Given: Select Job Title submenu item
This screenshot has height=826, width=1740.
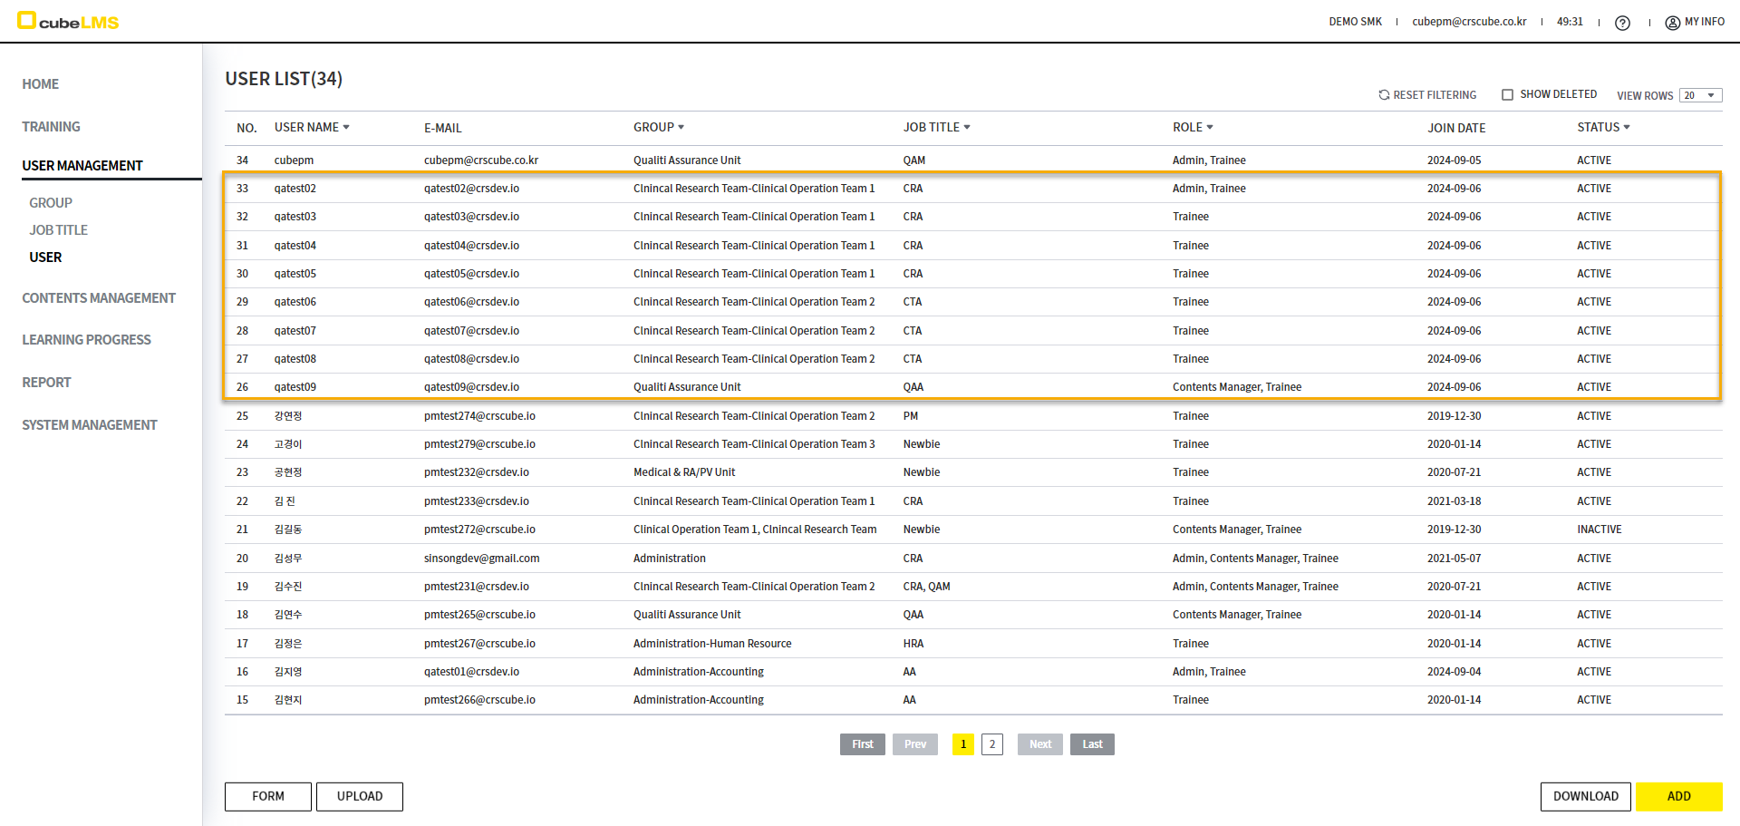Looking at the screenshot, I should [58, 230].
